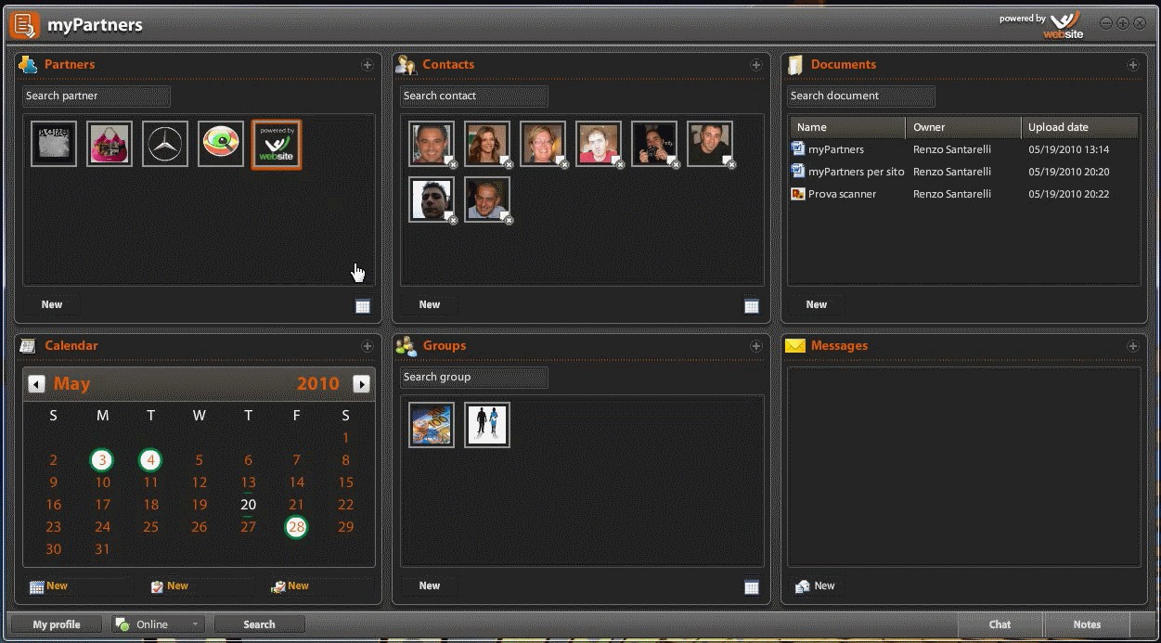Viewport: 1161px width, 643px height.
Task: Open grid view icon in Contacts panel
Action: (752, 306)
